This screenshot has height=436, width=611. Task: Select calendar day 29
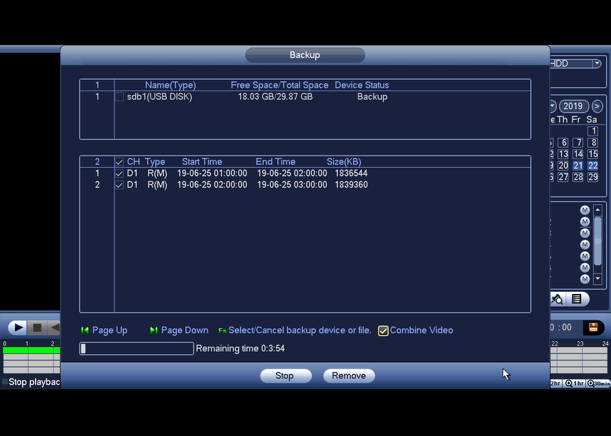pos(592,177)
